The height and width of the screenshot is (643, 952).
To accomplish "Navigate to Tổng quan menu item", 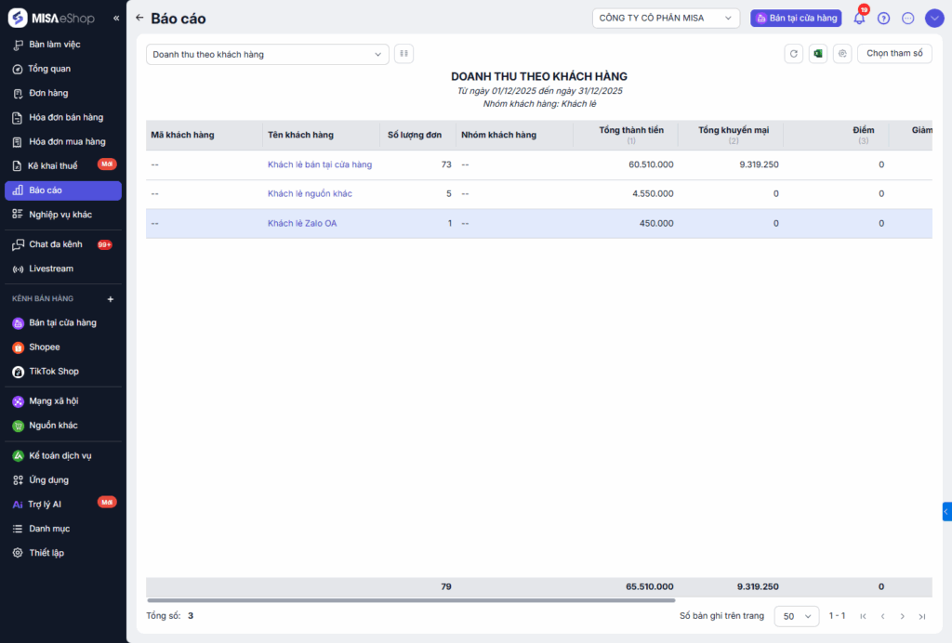I will point(49,69).
